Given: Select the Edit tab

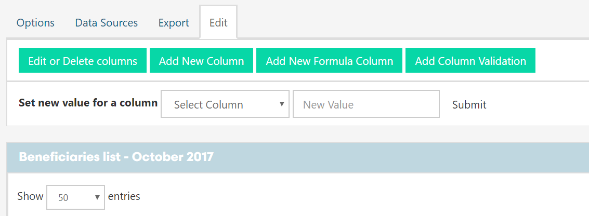Looking at the screenshot, I should click(x=218, y=23).
